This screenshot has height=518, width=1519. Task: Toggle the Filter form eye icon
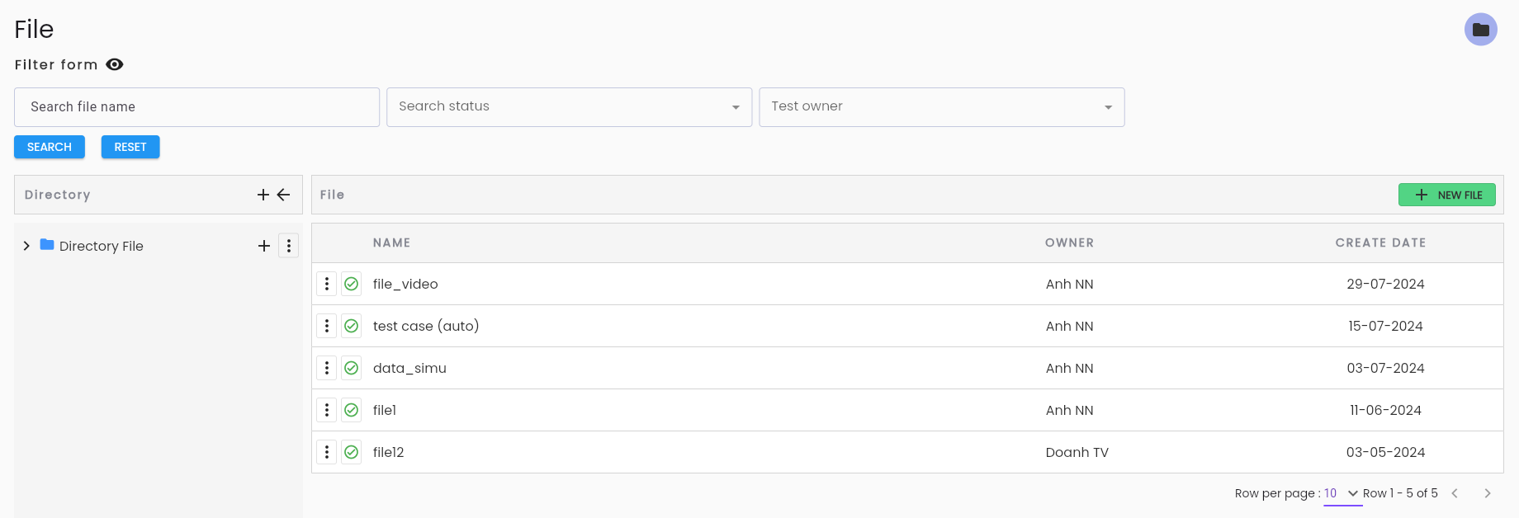(x=115, y=64)
